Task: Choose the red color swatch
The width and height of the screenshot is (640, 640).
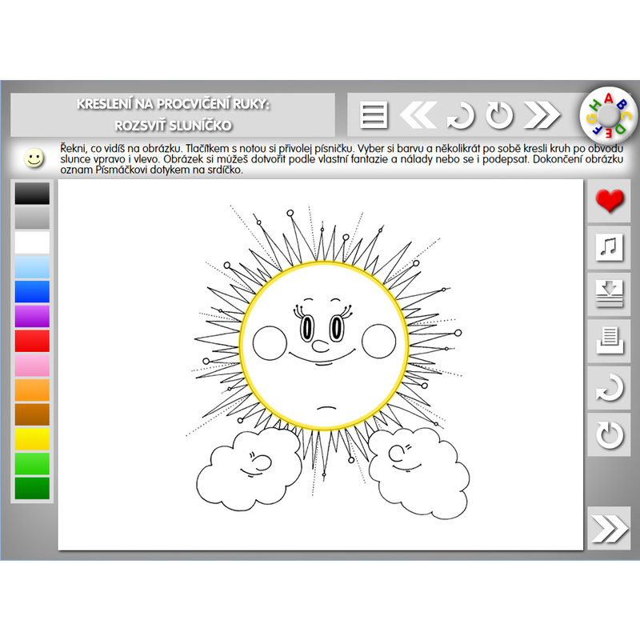Action: pos(32,341)
